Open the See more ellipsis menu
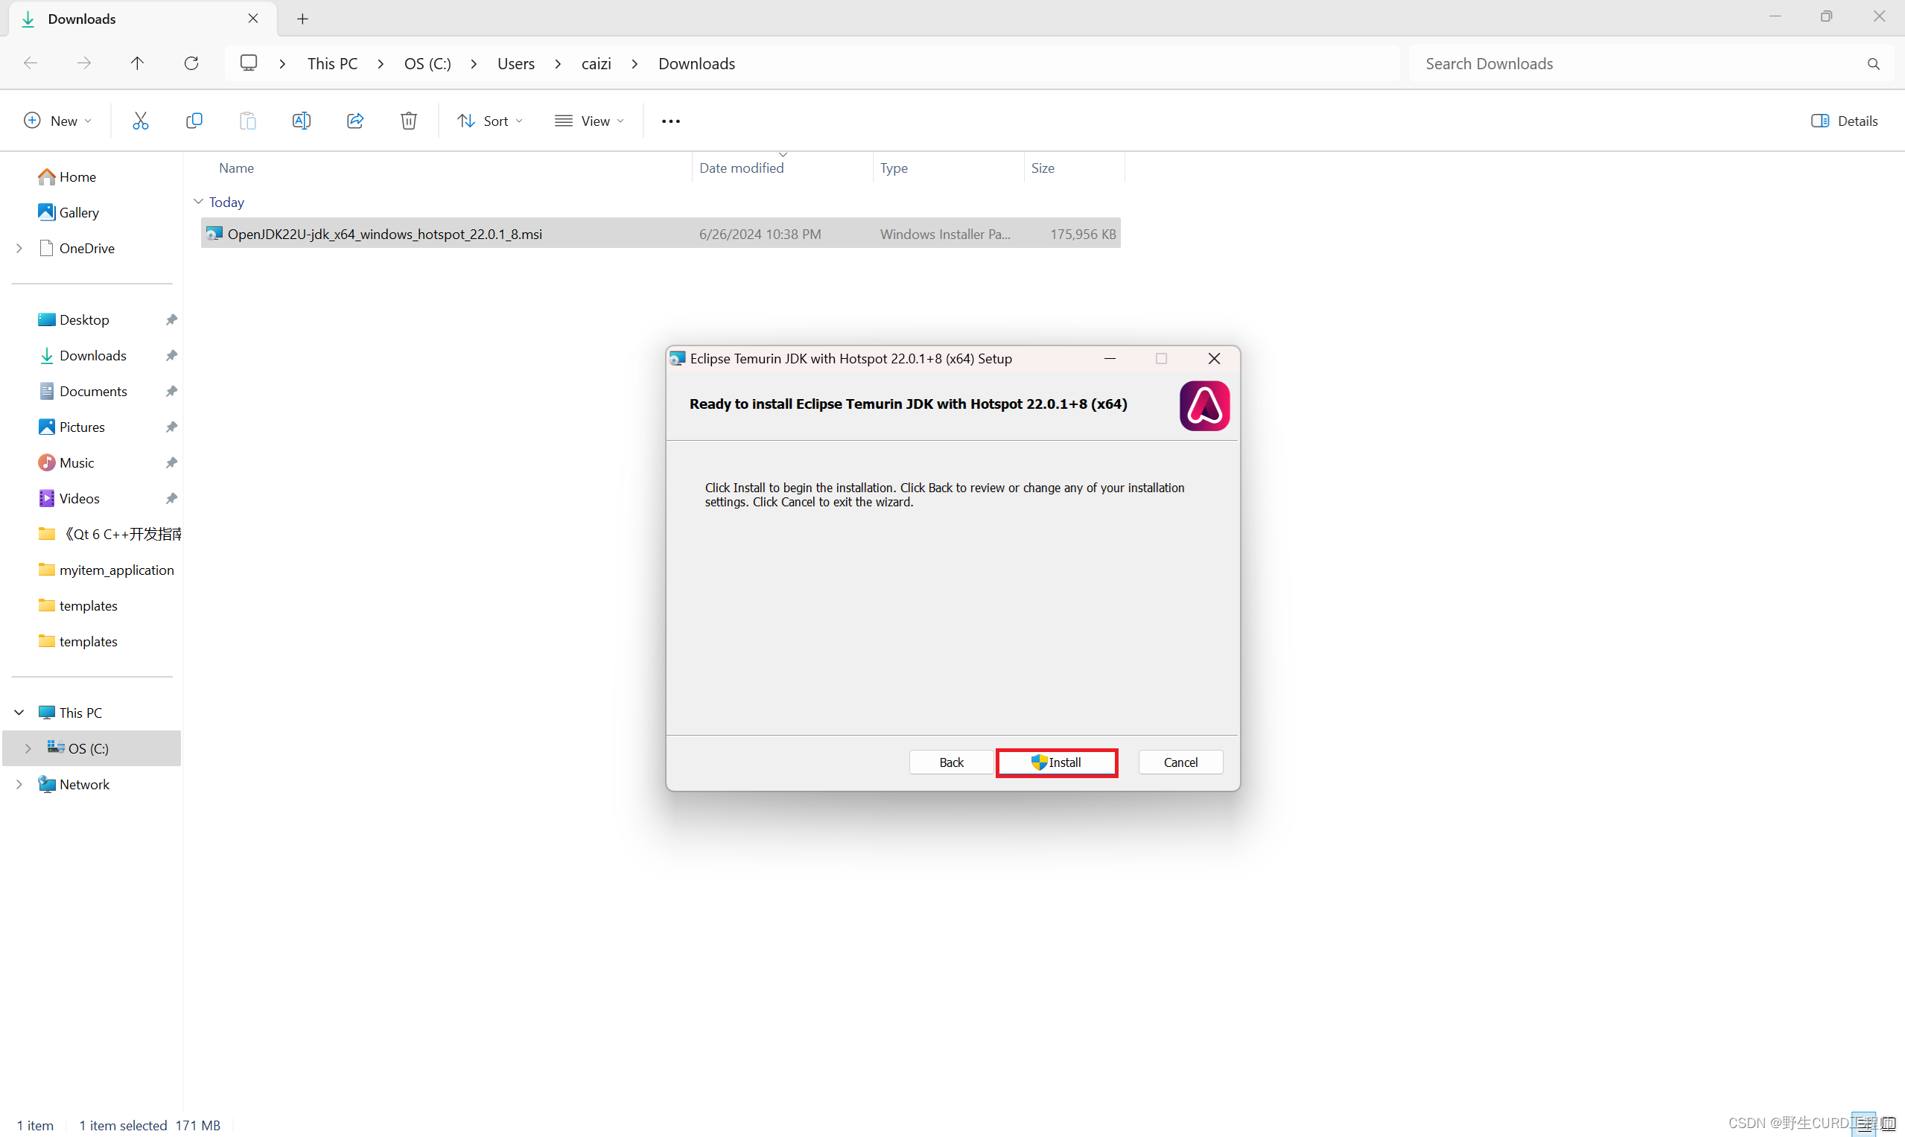This screenshot has width=1905, height=1137. pos(670,121)
